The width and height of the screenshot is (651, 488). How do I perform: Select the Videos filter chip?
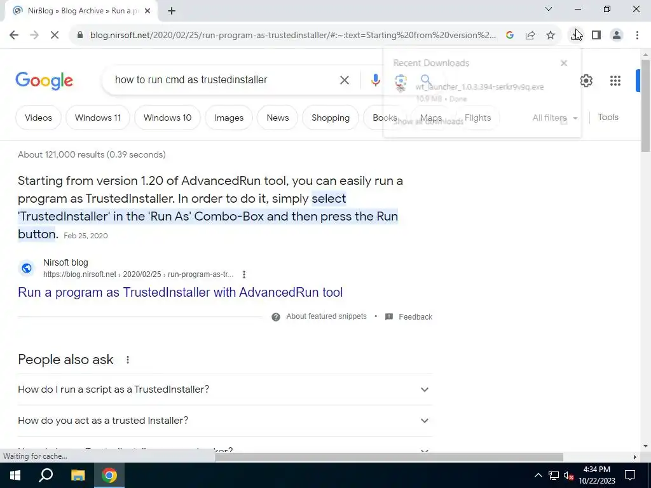[38, 118]
